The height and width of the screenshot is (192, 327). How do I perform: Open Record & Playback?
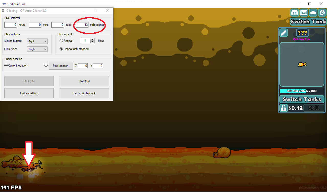point(84,93)
